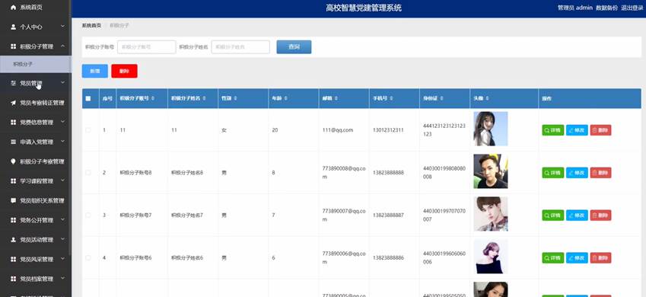Click the chat icon beside 党员组织关系管理
Screen dimensions: 646x297
13,200
